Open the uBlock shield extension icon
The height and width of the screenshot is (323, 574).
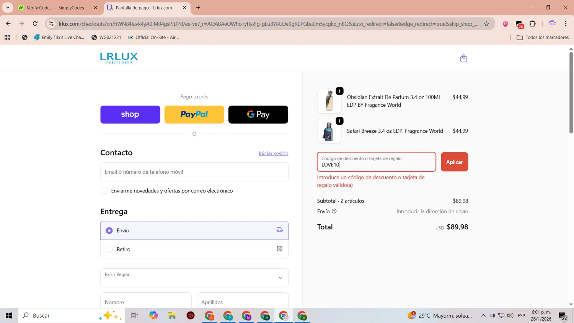click(x=505, y=24)
